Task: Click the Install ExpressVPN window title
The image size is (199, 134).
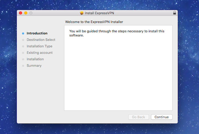Action: click(100, 13)
